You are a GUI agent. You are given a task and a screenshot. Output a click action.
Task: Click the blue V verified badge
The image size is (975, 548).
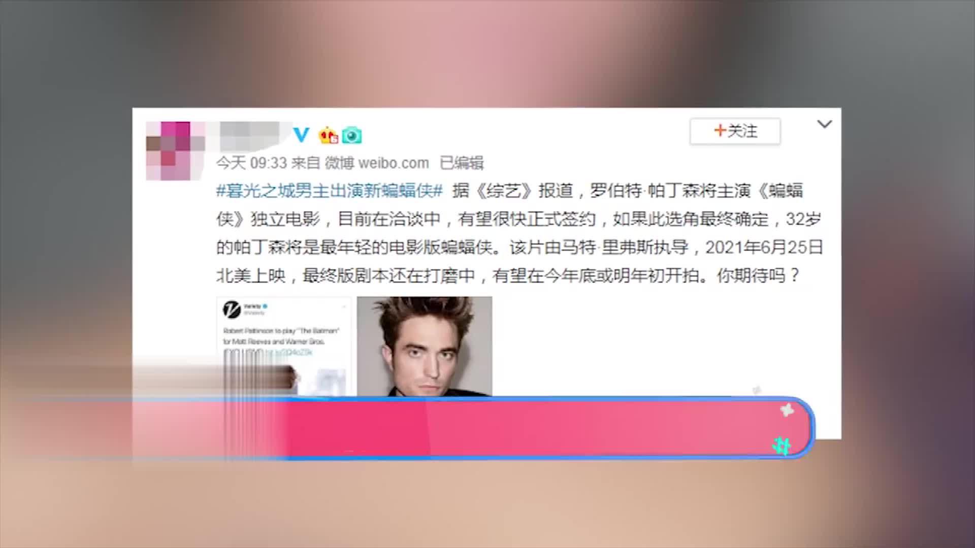[x=301, y=134]
